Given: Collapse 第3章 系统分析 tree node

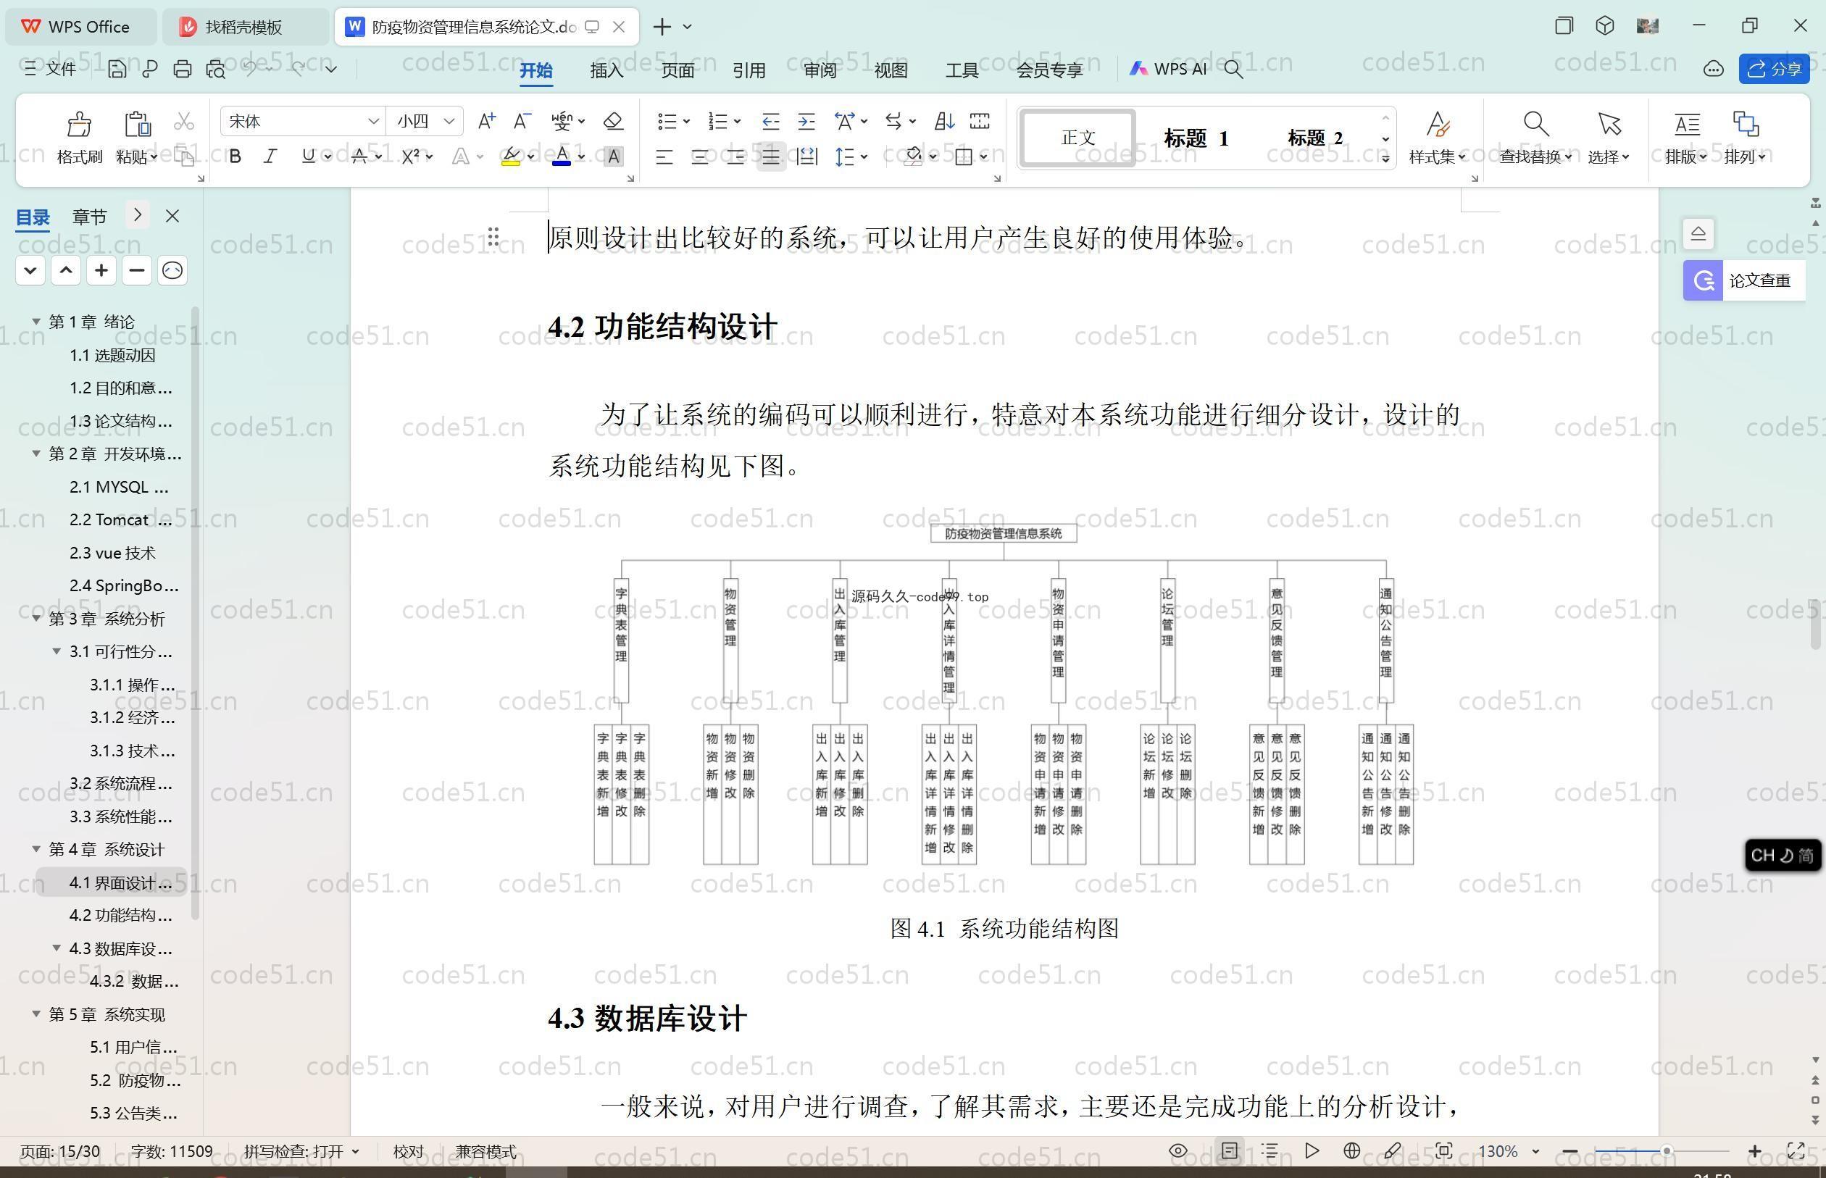Looking at the screenshot, I should [36, 618].
